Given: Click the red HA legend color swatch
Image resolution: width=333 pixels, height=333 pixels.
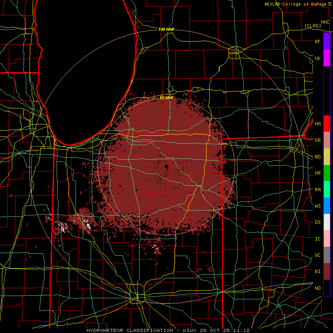Looking at the screenshot, I should (x=327, y=124).
